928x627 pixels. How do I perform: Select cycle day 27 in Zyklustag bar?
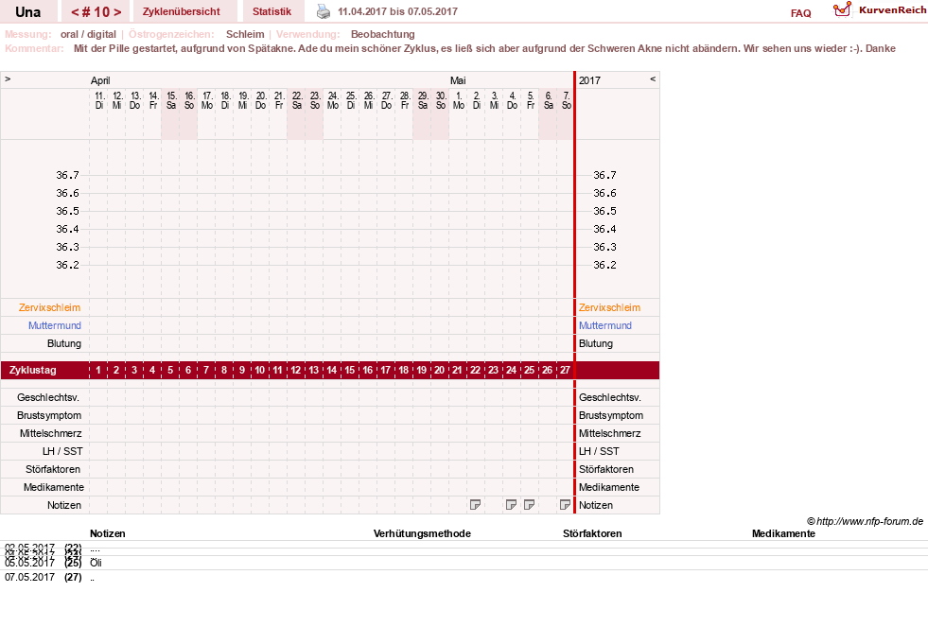coord(565,370)
